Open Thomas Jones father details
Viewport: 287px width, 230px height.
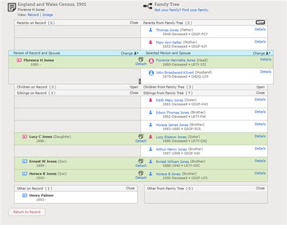(x=260, y=29)
